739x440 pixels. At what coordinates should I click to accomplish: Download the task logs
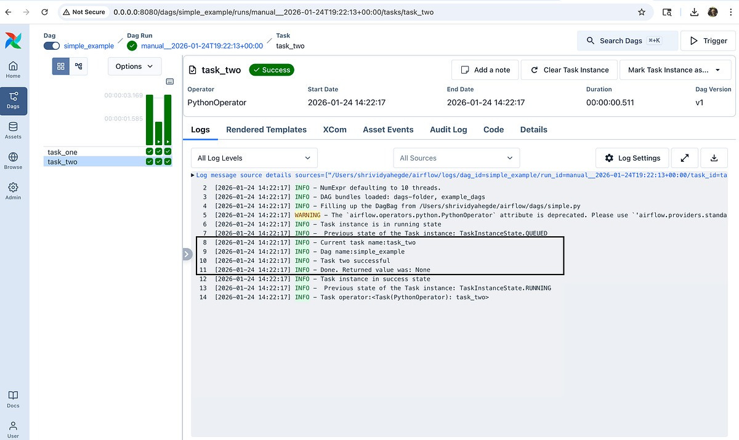[x=714, y=158]
